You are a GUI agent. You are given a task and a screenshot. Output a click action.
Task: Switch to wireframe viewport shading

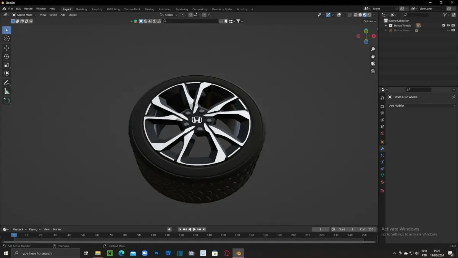(356, 15)
